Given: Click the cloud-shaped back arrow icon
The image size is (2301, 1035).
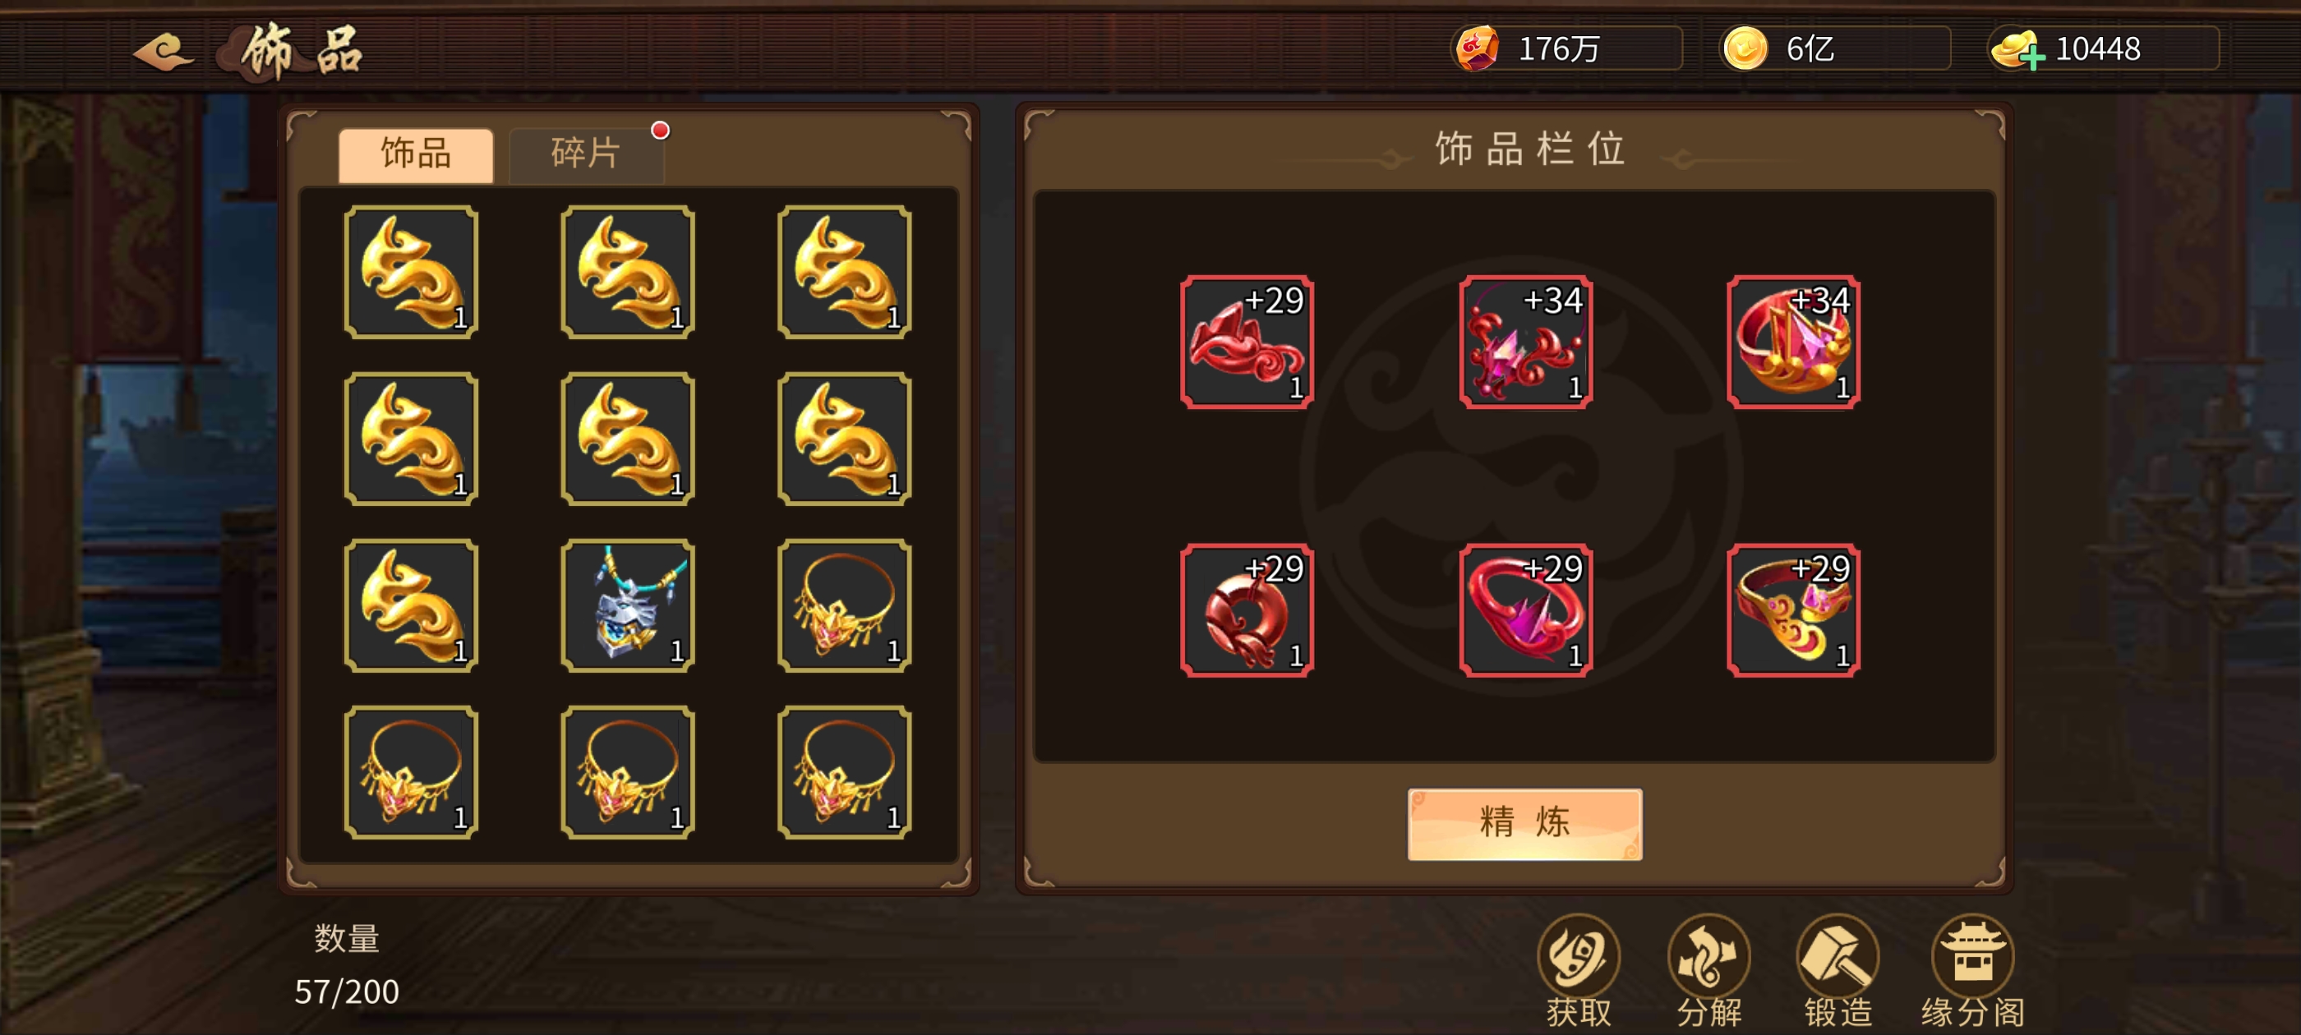Looking at the screenshot, I should coord(163,51).
